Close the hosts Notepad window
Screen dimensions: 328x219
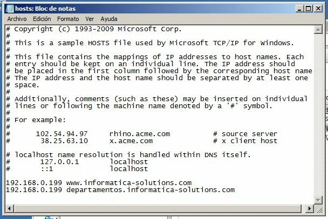click(x=318, y=9)
